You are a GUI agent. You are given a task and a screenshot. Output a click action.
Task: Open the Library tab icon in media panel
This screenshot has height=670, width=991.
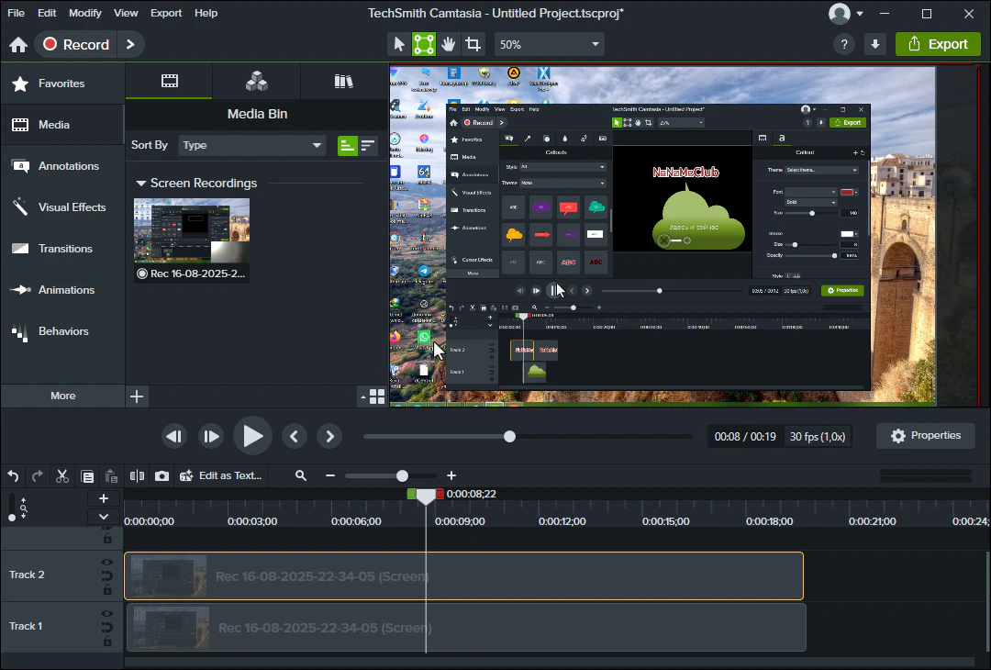pyautogui.click(x=344, y=82)
